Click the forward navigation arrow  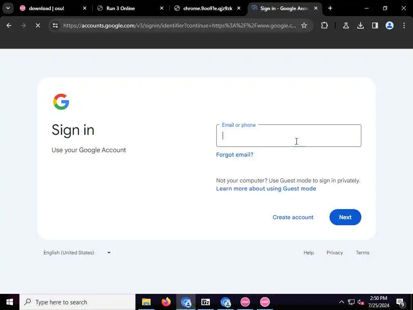(23, 25)
